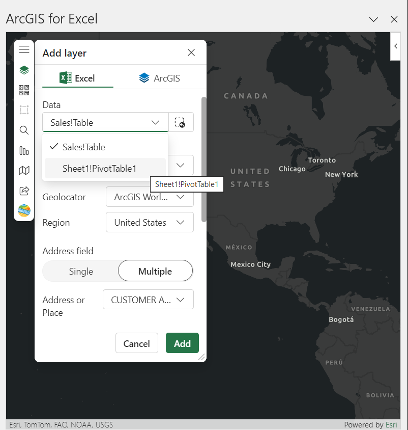Open the Search magnifier tool
Image resolution: width=408 pixels, height=430 pixels.
pyautogui.click(x=24, y=130)
